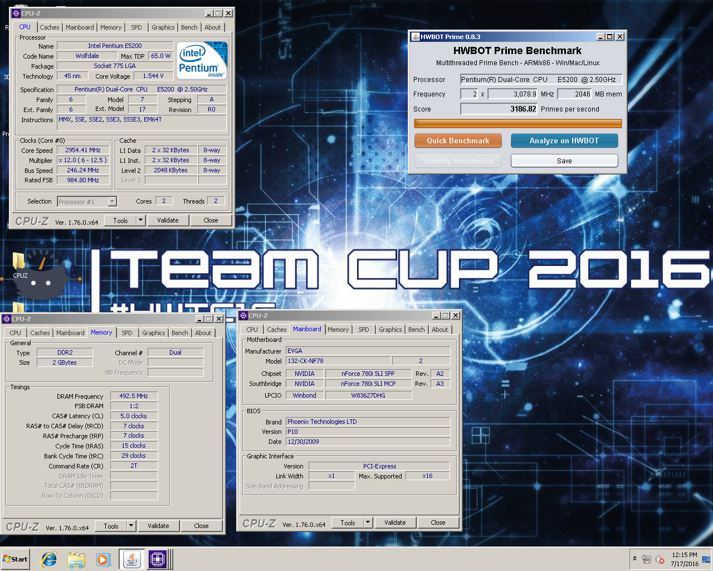The image size is (713, 571).
Task: Open Windows Explorer folder taskbar icon
Action: point(76,559)
